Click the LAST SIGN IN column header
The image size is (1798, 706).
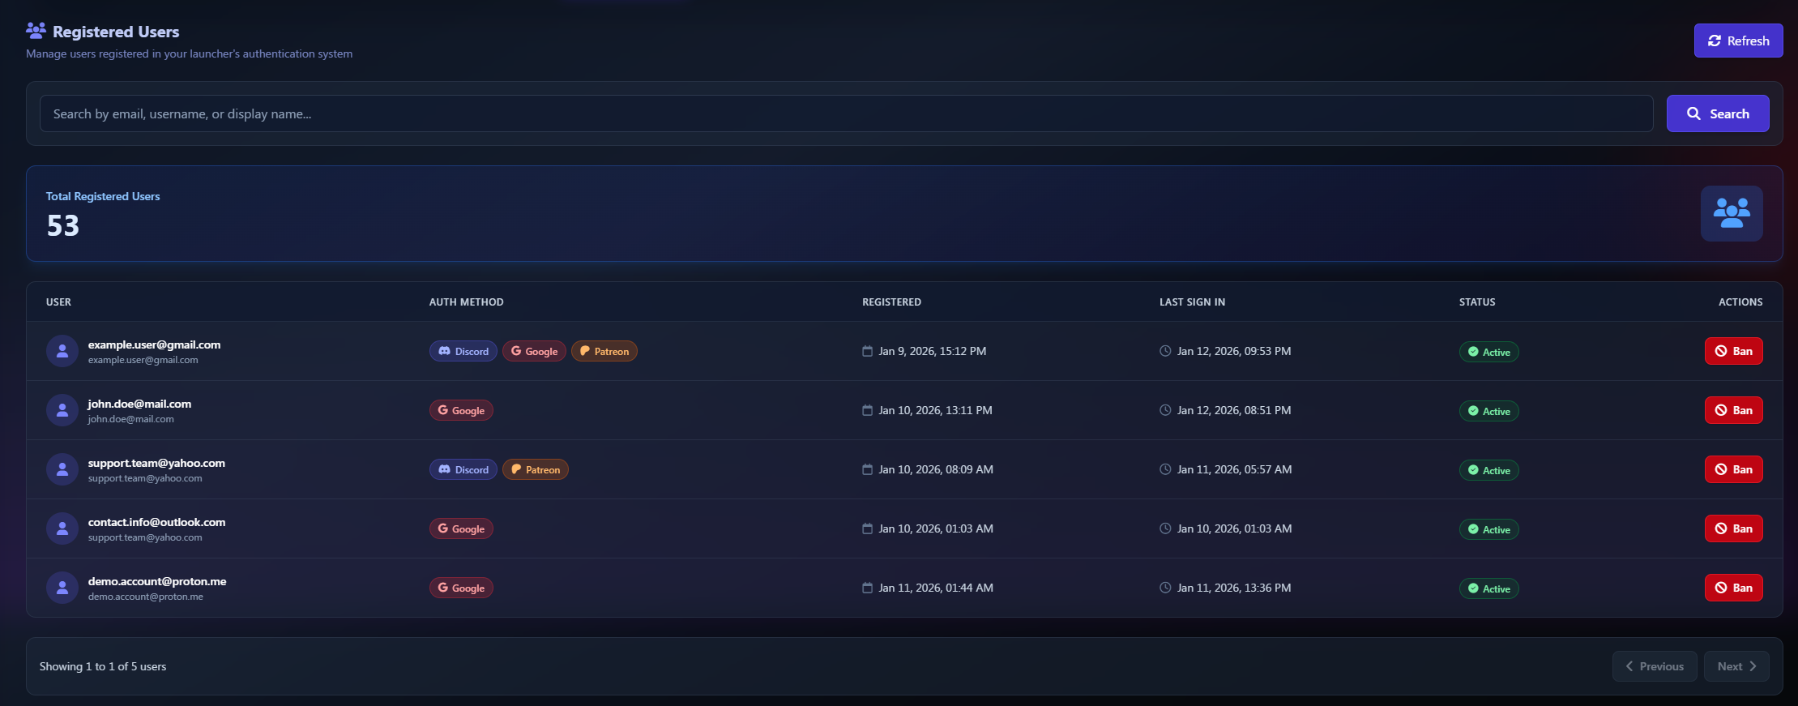(x=1192, y=302)
